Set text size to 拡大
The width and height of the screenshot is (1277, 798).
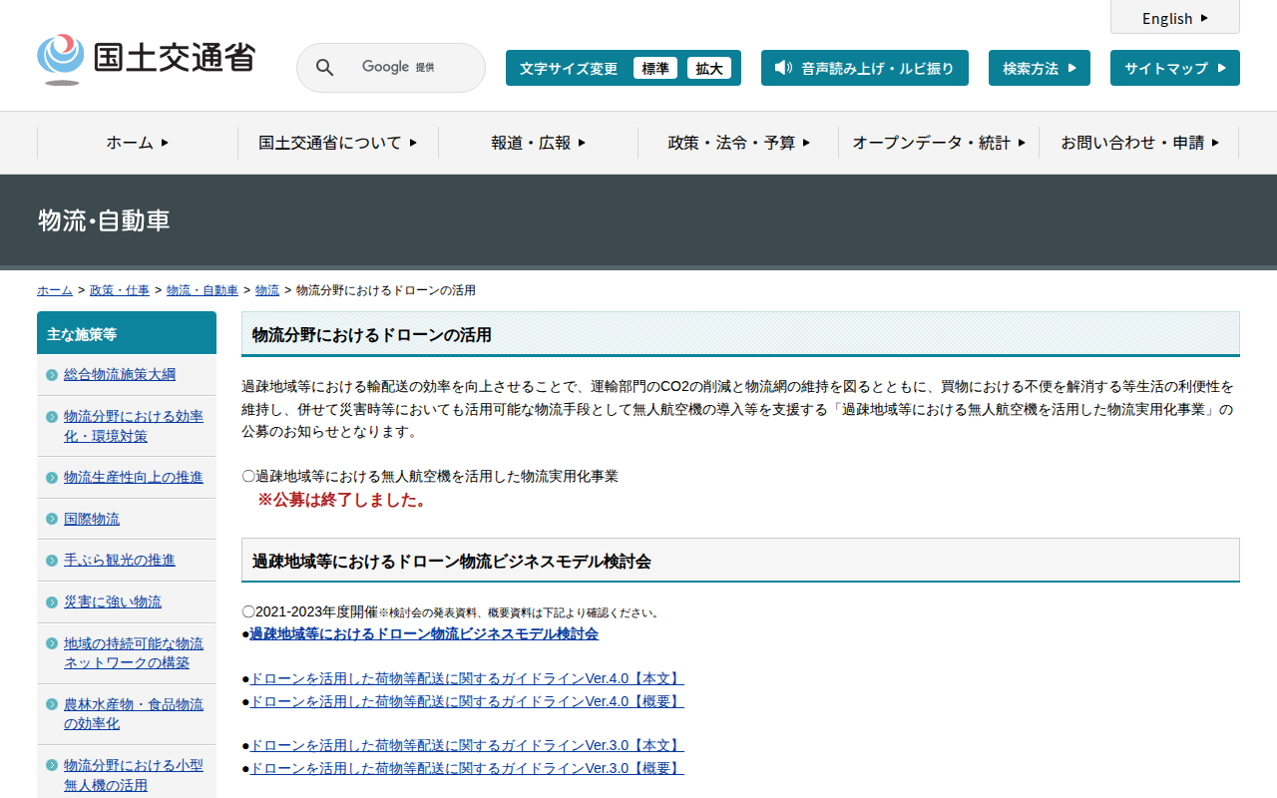[708, 68]
